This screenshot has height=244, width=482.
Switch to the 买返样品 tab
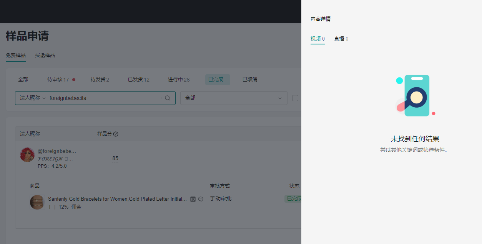(x=44, y=55)
